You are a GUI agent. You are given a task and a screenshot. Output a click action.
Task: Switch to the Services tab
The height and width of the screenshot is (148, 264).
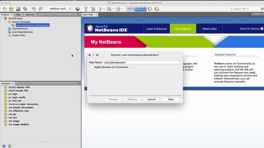click(30, 15)
